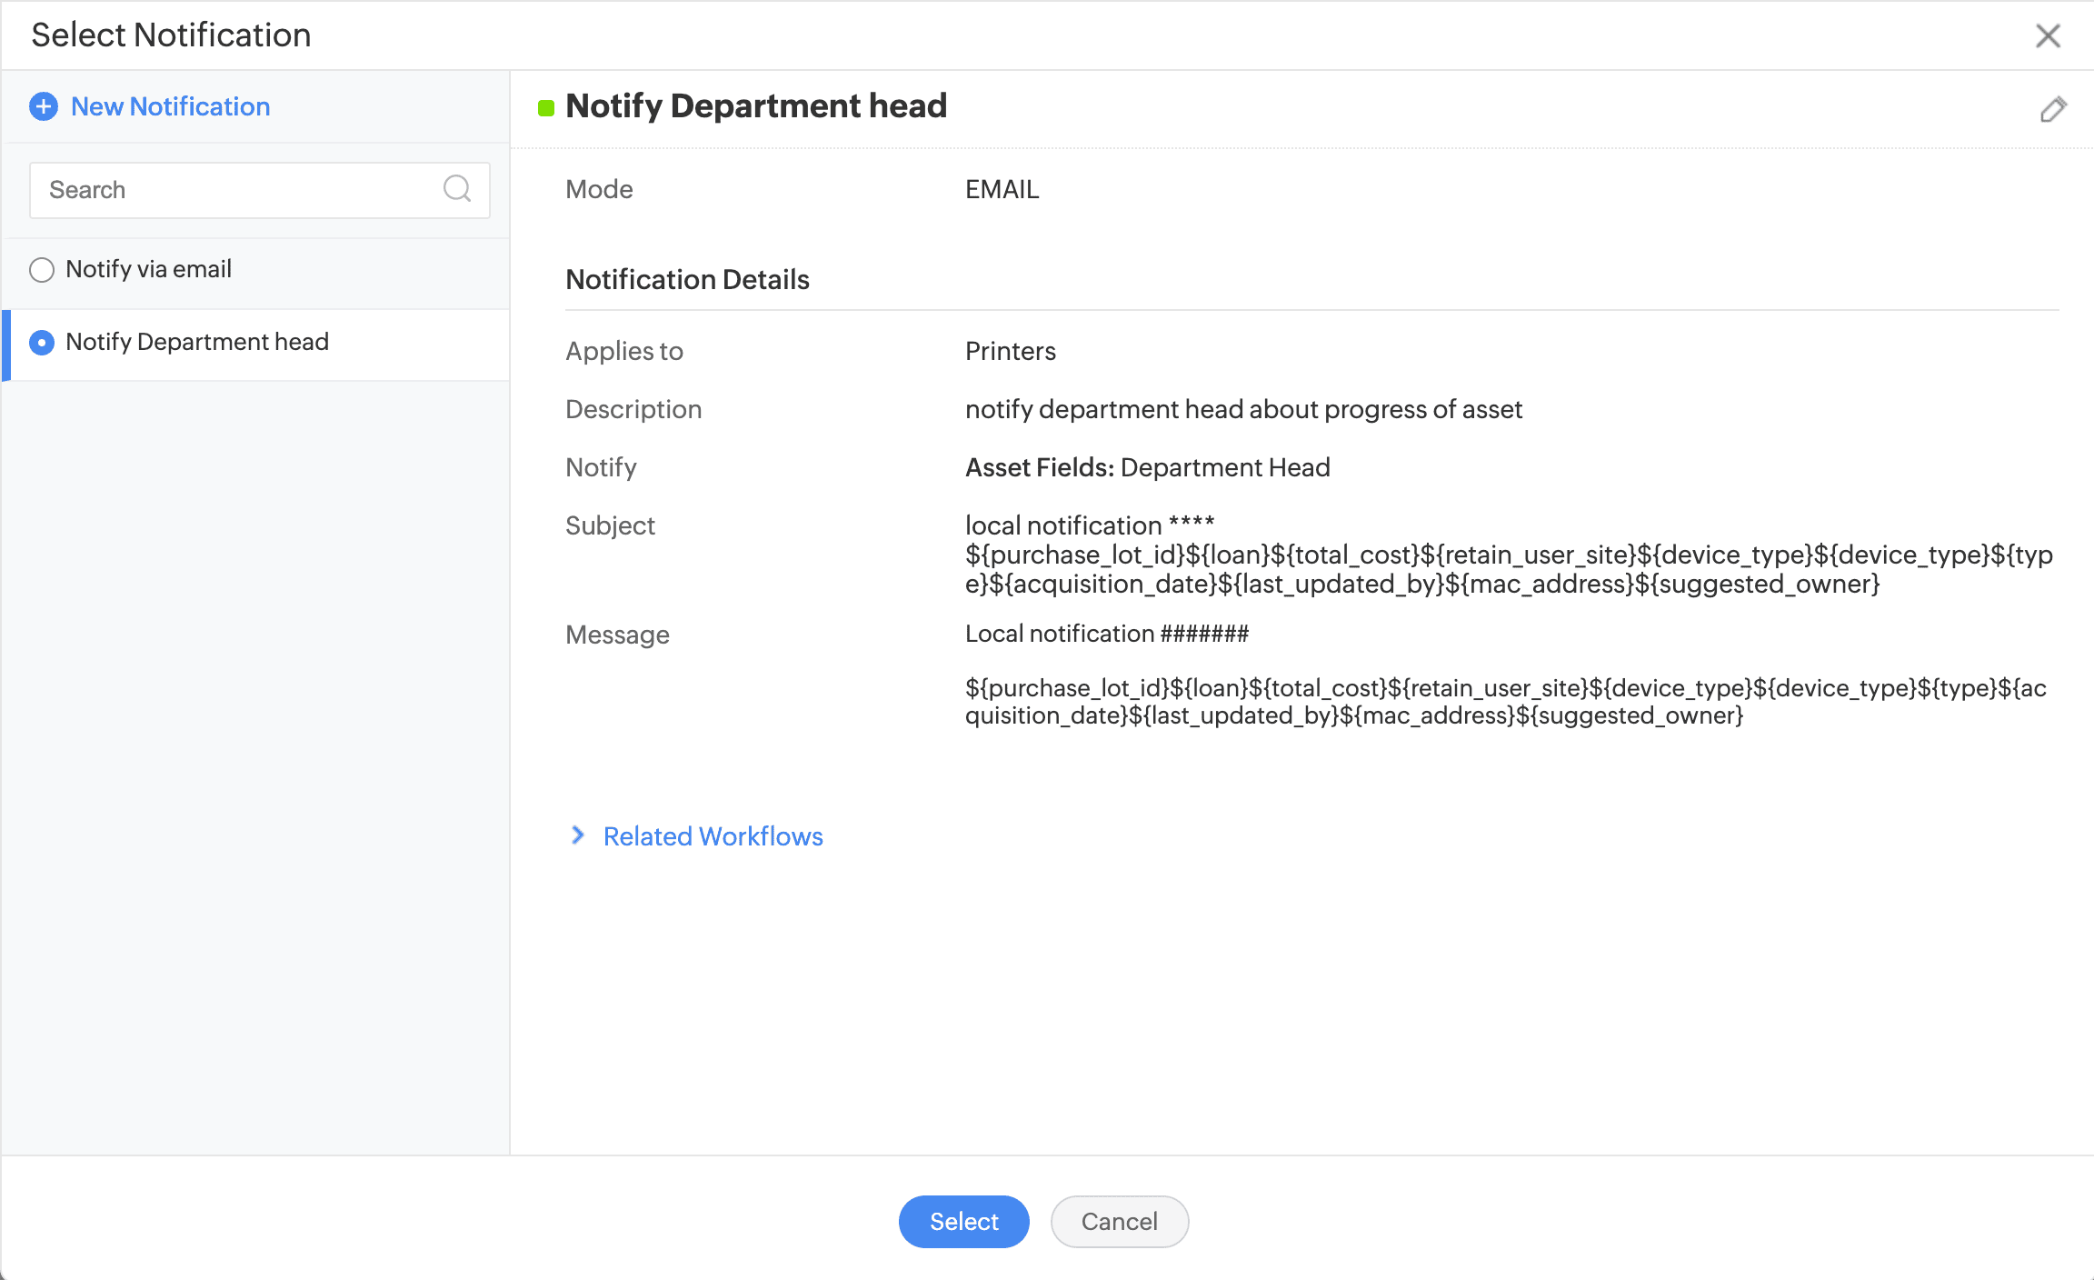
Task: Choose Notify via email list item label
Action: click(148, 269)
